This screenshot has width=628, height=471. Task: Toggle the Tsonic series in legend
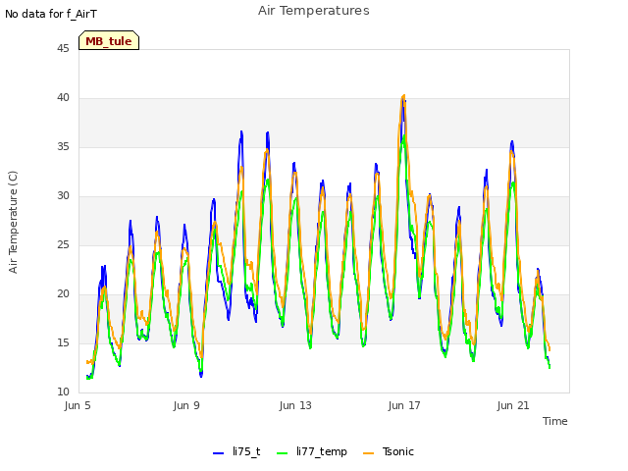tap(389, 451)
